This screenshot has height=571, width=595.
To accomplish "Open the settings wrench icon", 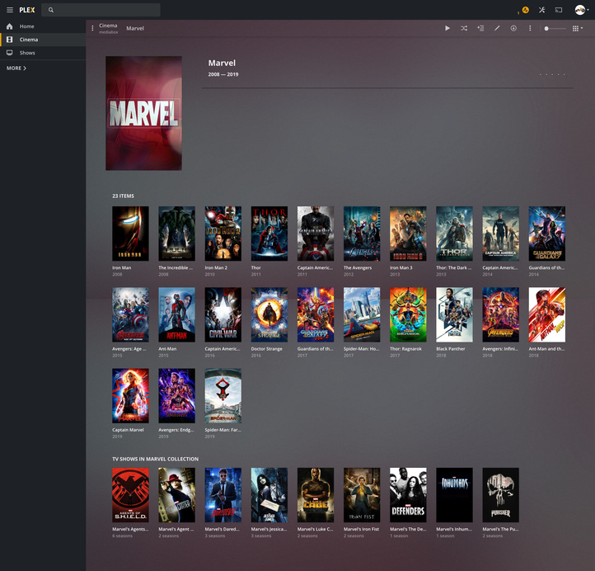I will click(542, 10).
